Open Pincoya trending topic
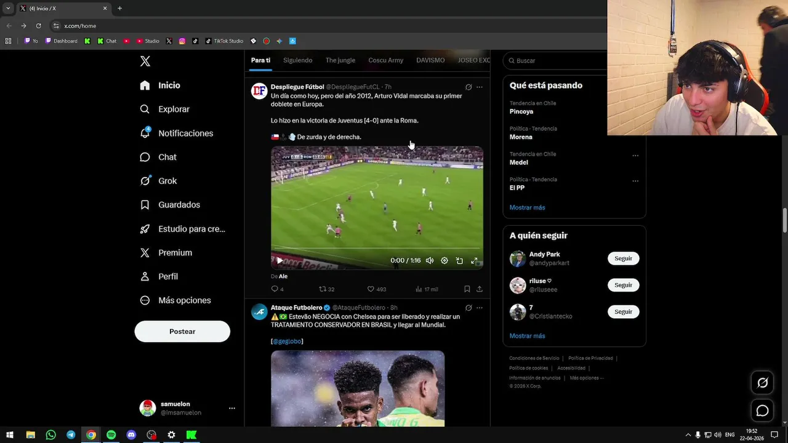Viewport: 788px width, 443px height. click(x=521, y=111)
